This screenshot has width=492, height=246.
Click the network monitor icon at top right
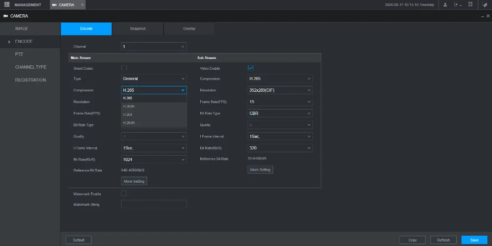coord(484,5)
